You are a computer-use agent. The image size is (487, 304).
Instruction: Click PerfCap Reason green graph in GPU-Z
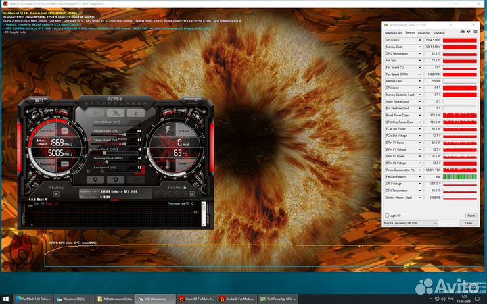(x=460, y=177)
